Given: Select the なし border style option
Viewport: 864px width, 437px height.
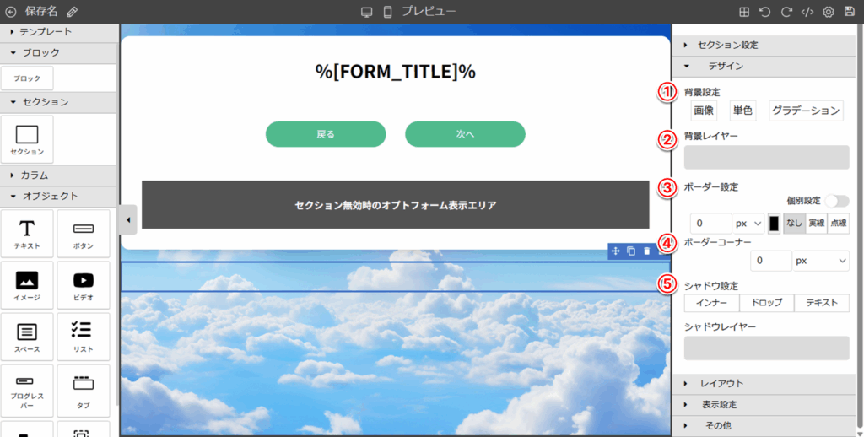Looking at the screenshot, I should pos(793,224).
